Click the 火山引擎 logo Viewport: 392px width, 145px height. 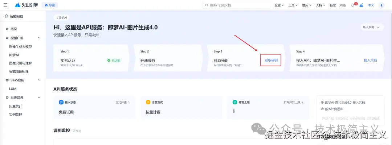tap(26, 5)
